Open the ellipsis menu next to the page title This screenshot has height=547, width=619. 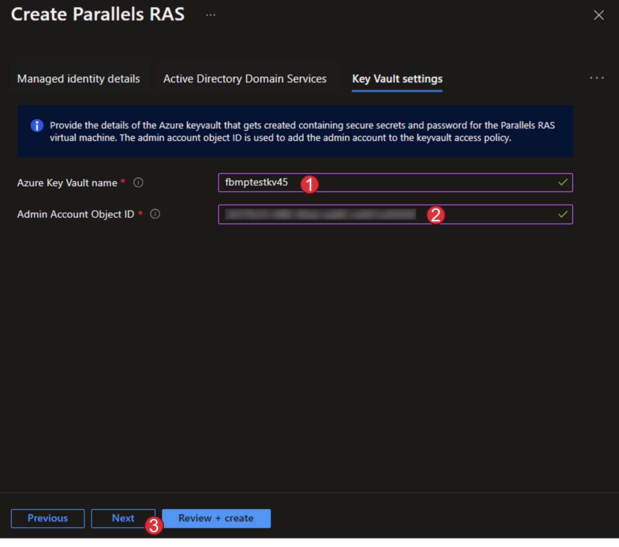(210, 15)
